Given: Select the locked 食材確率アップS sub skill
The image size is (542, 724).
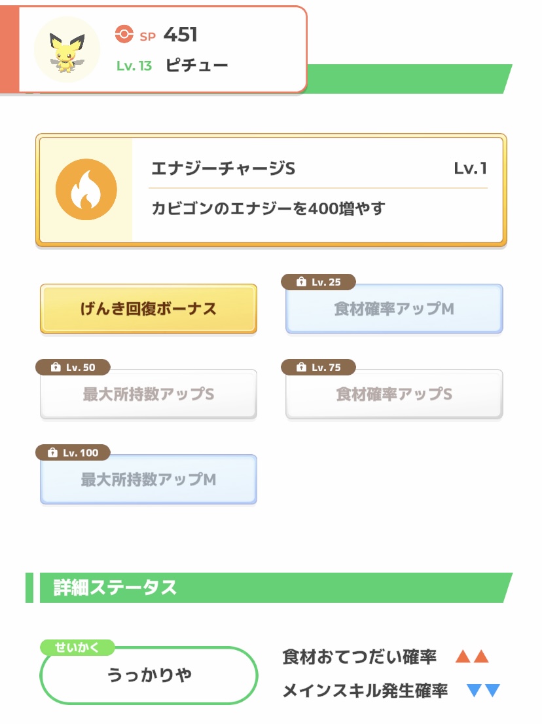Looking at the screenshot, I should 395,394.
